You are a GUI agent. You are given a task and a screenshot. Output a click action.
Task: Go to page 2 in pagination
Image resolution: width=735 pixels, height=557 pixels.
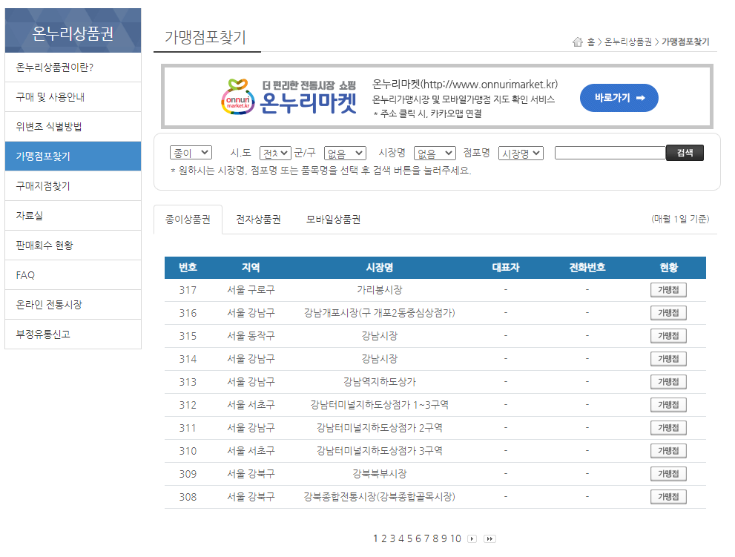pyautogui.click(x=384, y=538)
